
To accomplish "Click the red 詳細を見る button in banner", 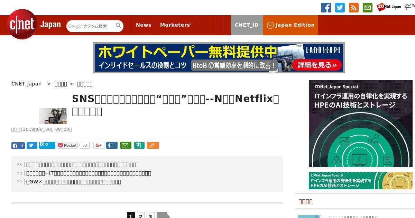I will [x=317, y=65].
